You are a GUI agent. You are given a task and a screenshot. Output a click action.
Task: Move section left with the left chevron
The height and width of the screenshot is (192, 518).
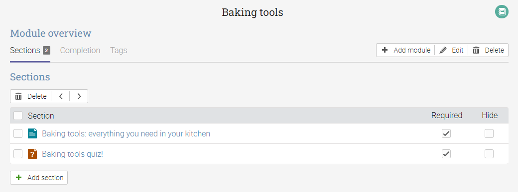coord(61,96)
